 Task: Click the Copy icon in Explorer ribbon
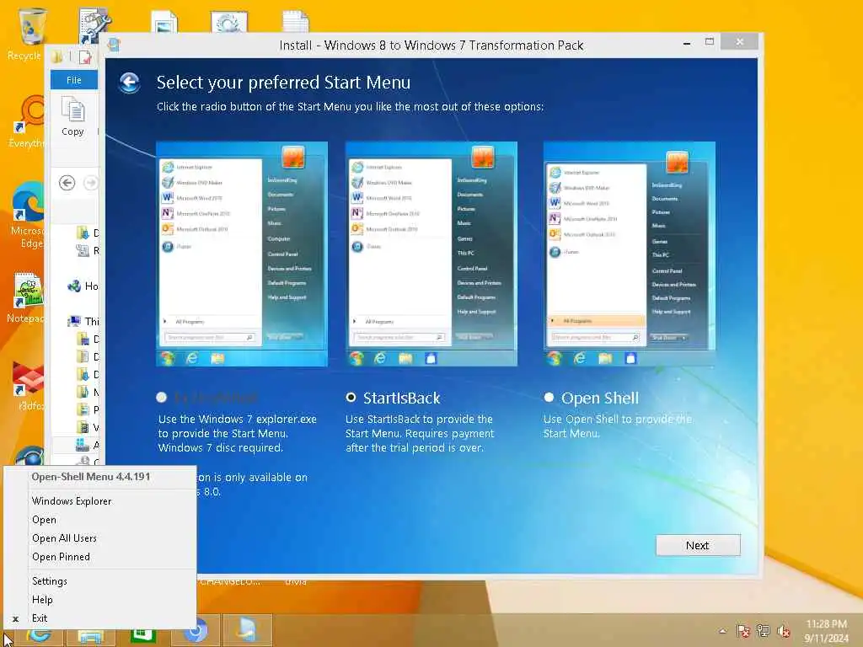72,116
